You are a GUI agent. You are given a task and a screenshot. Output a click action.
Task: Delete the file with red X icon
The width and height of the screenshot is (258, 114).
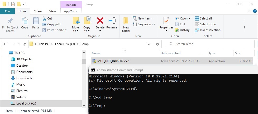click(100, 21)
